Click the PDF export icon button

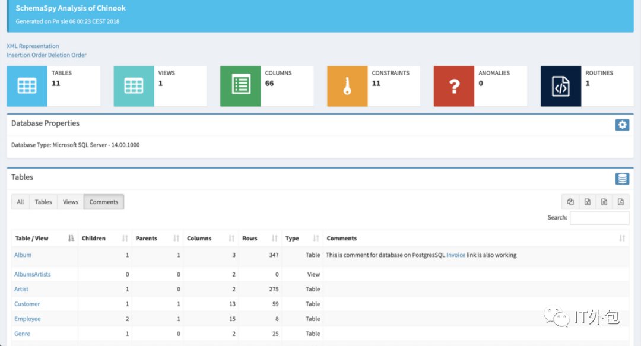click(x=621, y=202)
